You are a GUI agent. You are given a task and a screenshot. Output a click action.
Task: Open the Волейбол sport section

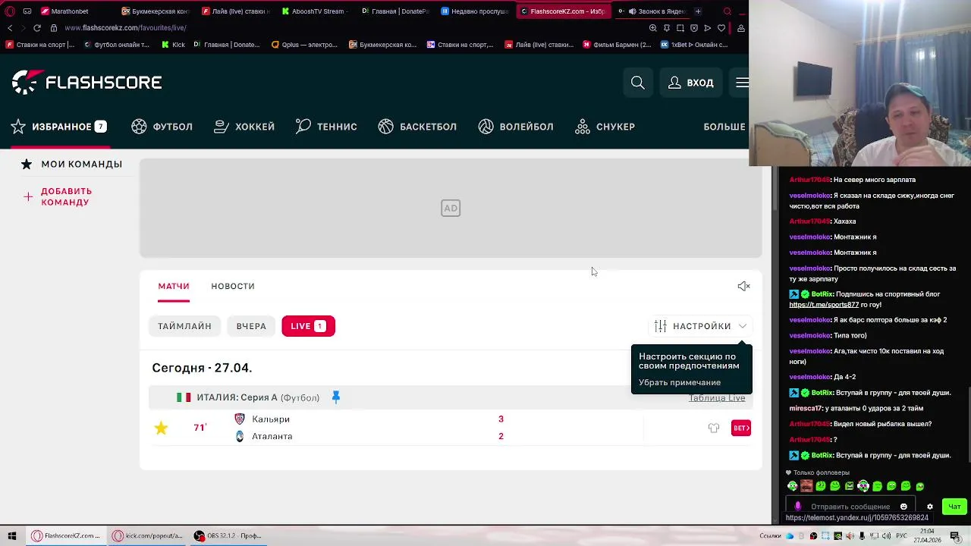pos(516,127)
